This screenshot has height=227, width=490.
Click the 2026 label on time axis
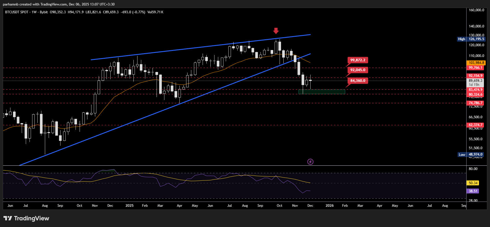pyautogui.click(x=329, y=206)
